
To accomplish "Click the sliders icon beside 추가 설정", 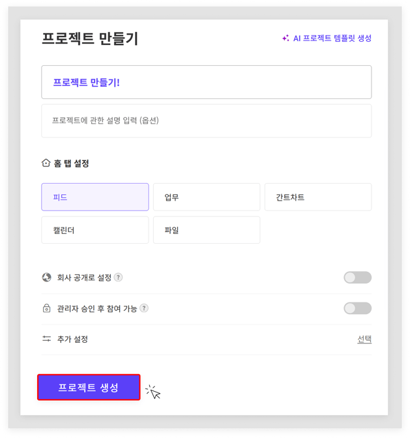I will [46, 339].
